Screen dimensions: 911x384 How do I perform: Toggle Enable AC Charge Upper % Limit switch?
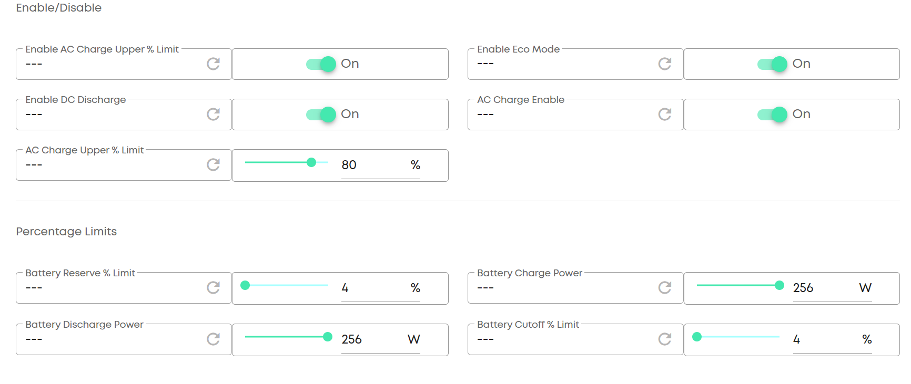[x=321, y=64]
